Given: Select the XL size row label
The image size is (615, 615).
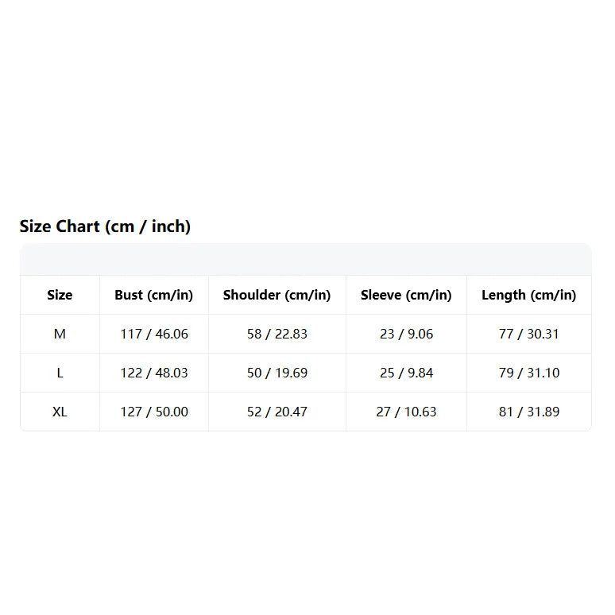Looking at the screenshot, I should (x=60, y=412).
